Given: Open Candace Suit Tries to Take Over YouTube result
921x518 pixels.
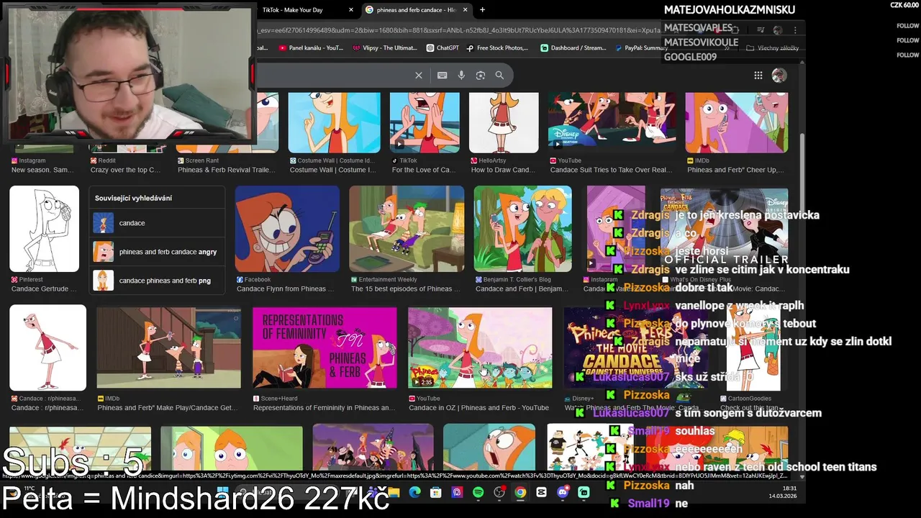Looking at the screenshot, I should click(x=612, y=122).
